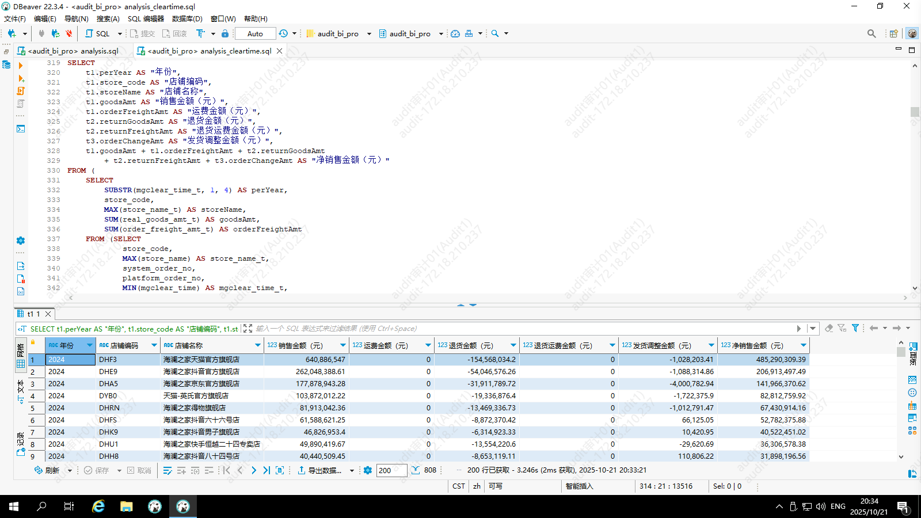The image size is (921, 518).
Task: Click the blue filter funnel icon
Action: [855, 328]
